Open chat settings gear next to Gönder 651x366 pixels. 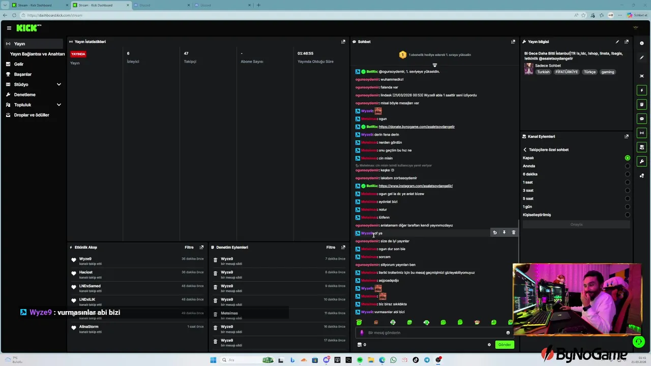pyautogui.click(x=489, y=345)
